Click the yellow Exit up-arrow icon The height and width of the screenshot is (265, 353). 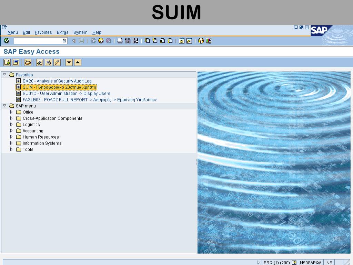tap(101, 41)
